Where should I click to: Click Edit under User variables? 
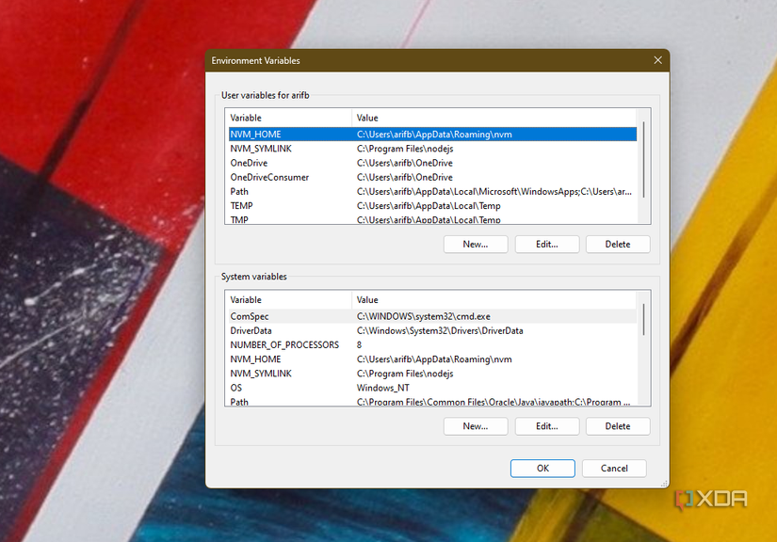(546, 245)
